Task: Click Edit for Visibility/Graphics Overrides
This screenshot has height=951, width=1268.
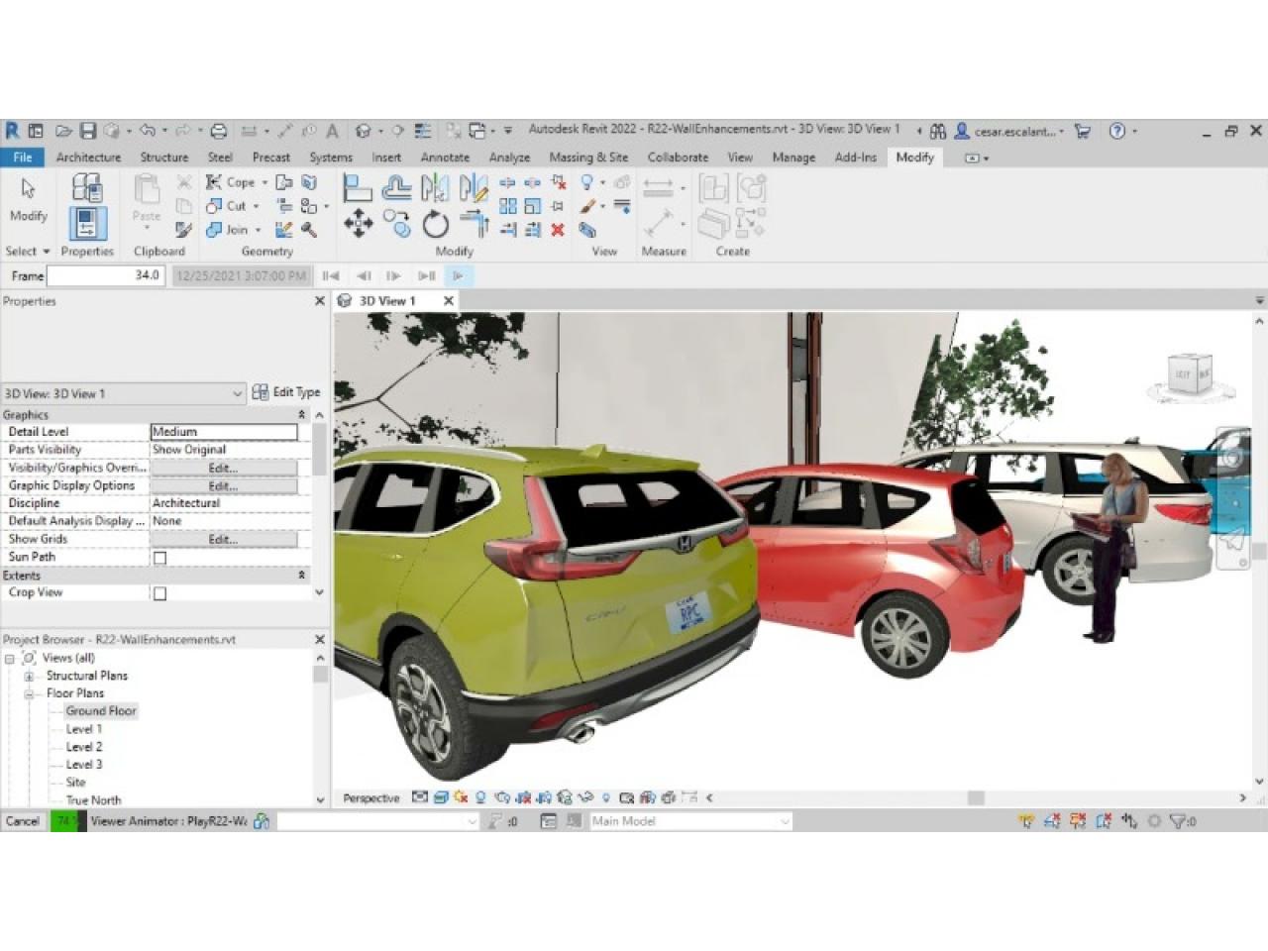Action: pyautogui.click(x=223, y=469)
